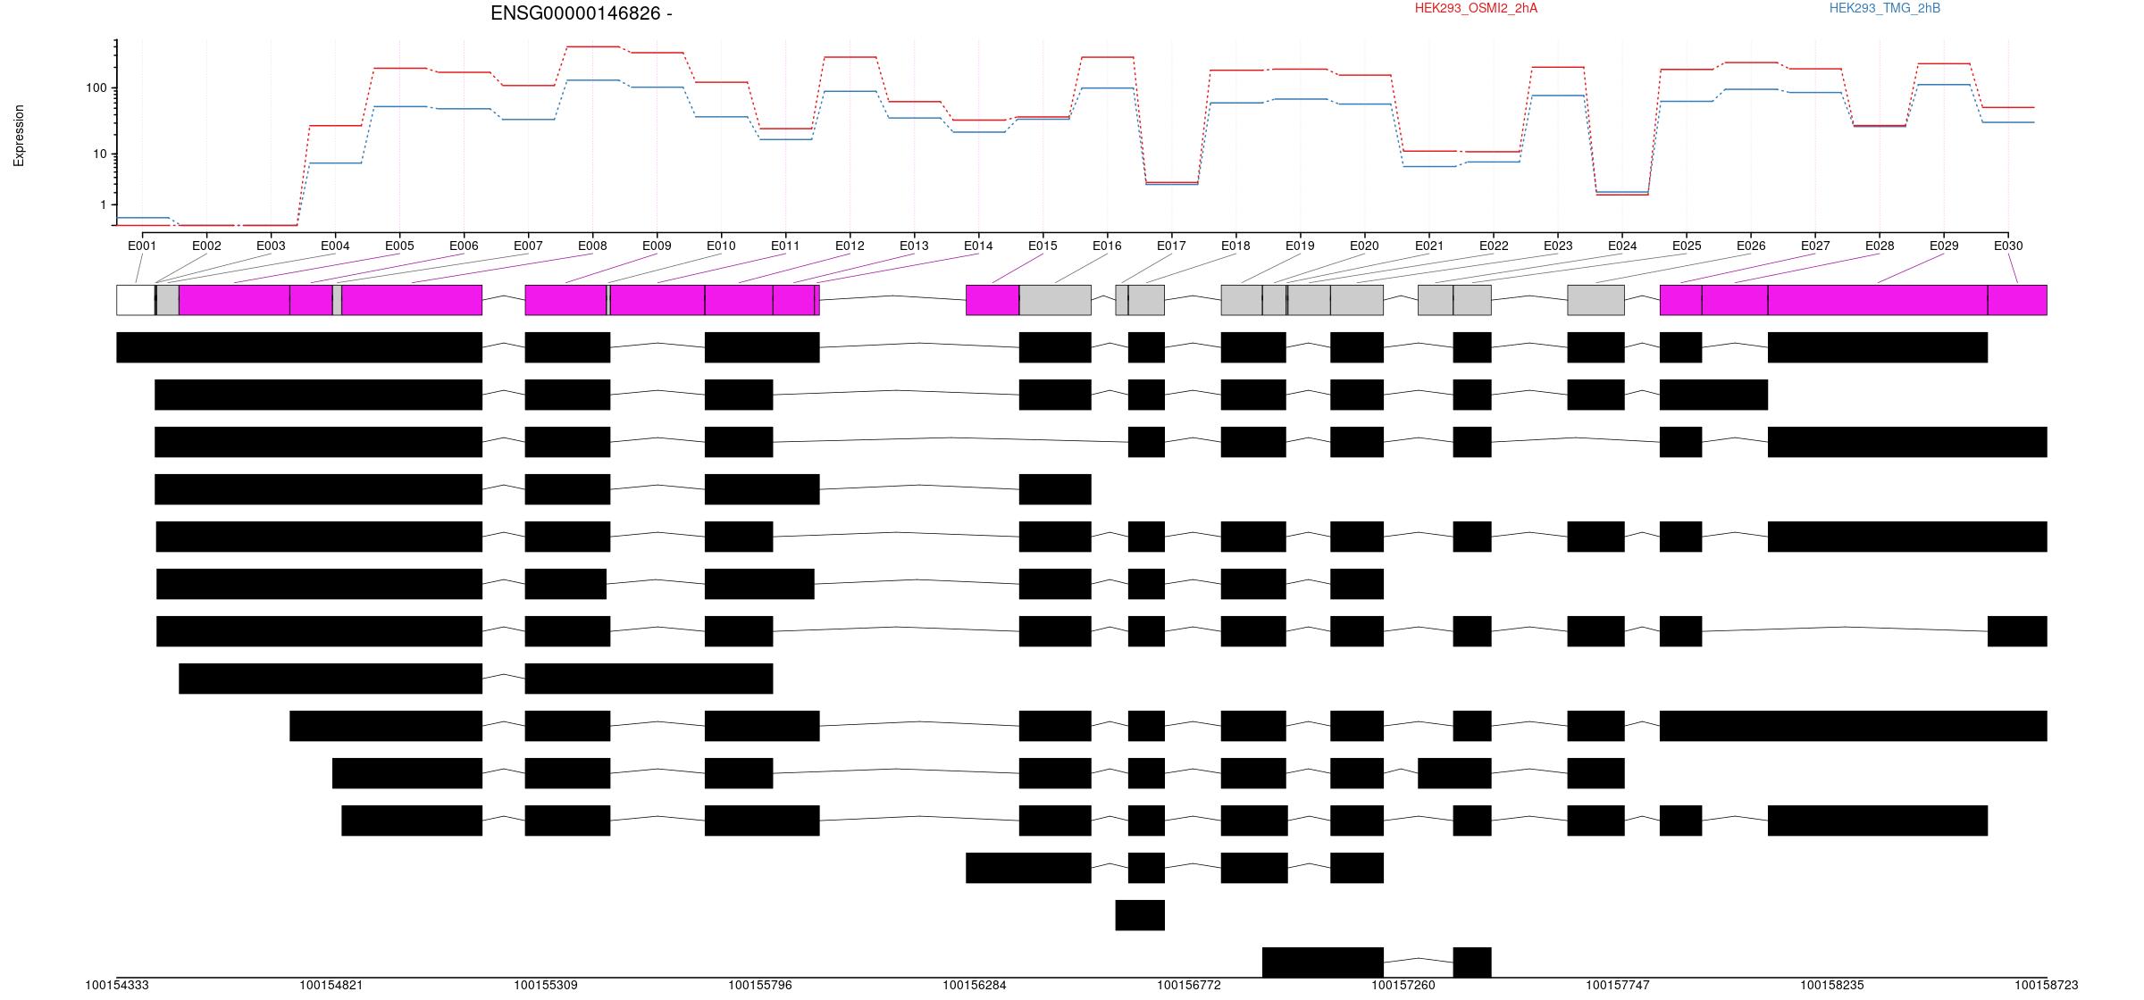2144x1000 pixels.
Task: Click the lone single-exon transcript block
Action: [1140, 915]
